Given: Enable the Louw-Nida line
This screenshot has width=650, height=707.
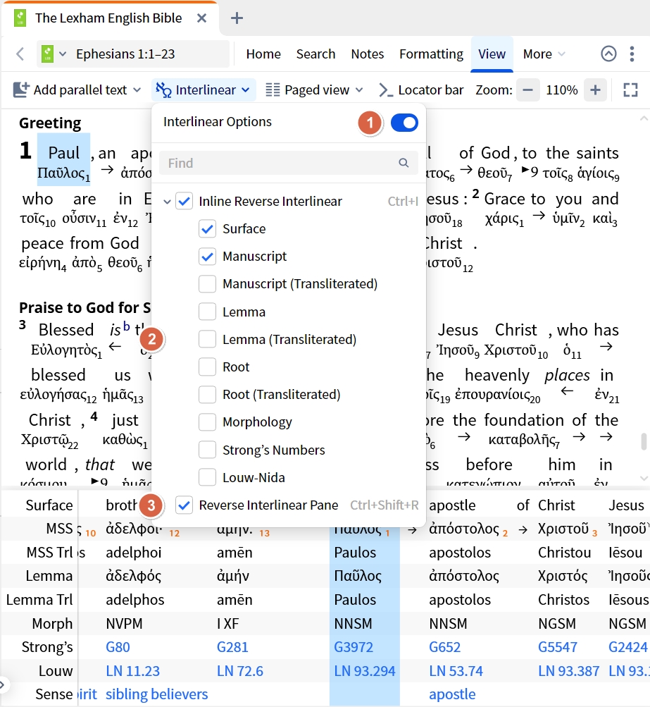Looking at the screenshot, I should pyautogui.click(x=207, y=477).
